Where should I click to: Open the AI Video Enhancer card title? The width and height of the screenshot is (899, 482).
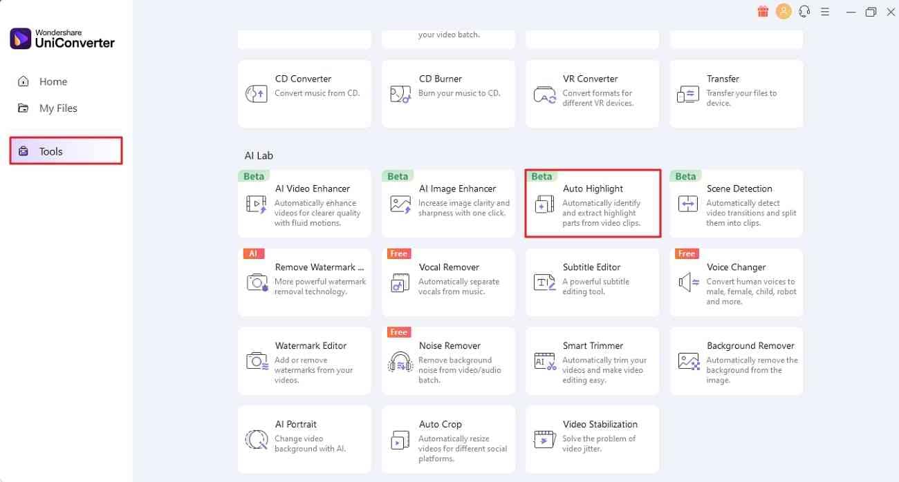tap(313, 189)
